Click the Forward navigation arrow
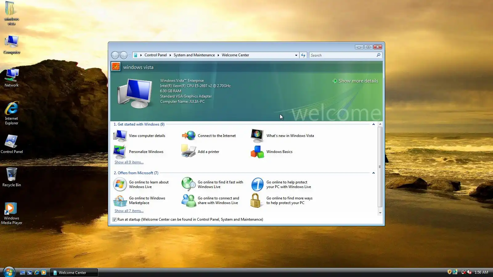 coord(124,55)
